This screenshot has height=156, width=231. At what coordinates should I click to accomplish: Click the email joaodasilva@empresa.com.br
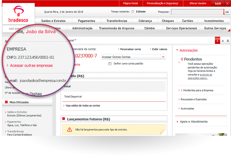43,81
